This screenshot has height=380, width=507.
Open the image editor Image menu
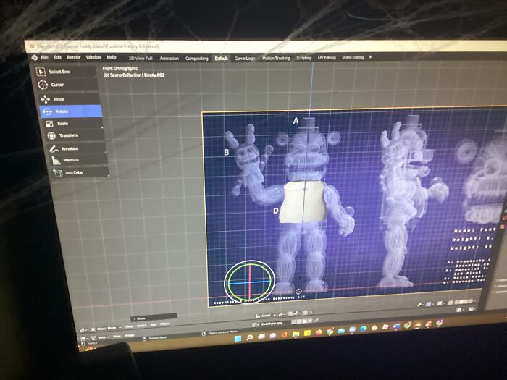click(x=130, y=335)
